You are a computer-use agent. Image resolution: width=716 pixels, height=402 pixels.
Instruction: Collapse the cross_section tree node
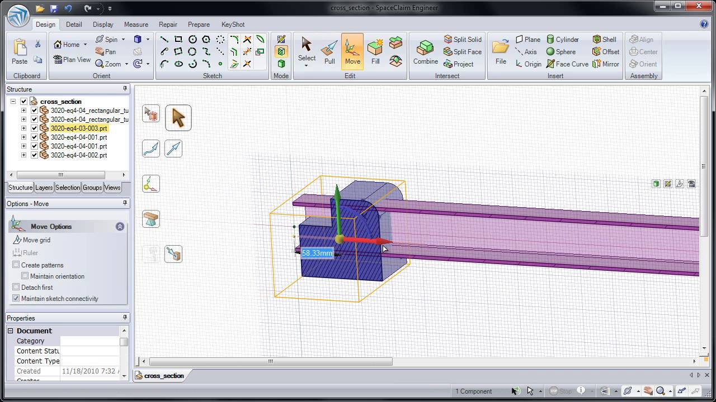tap(13, 101)
